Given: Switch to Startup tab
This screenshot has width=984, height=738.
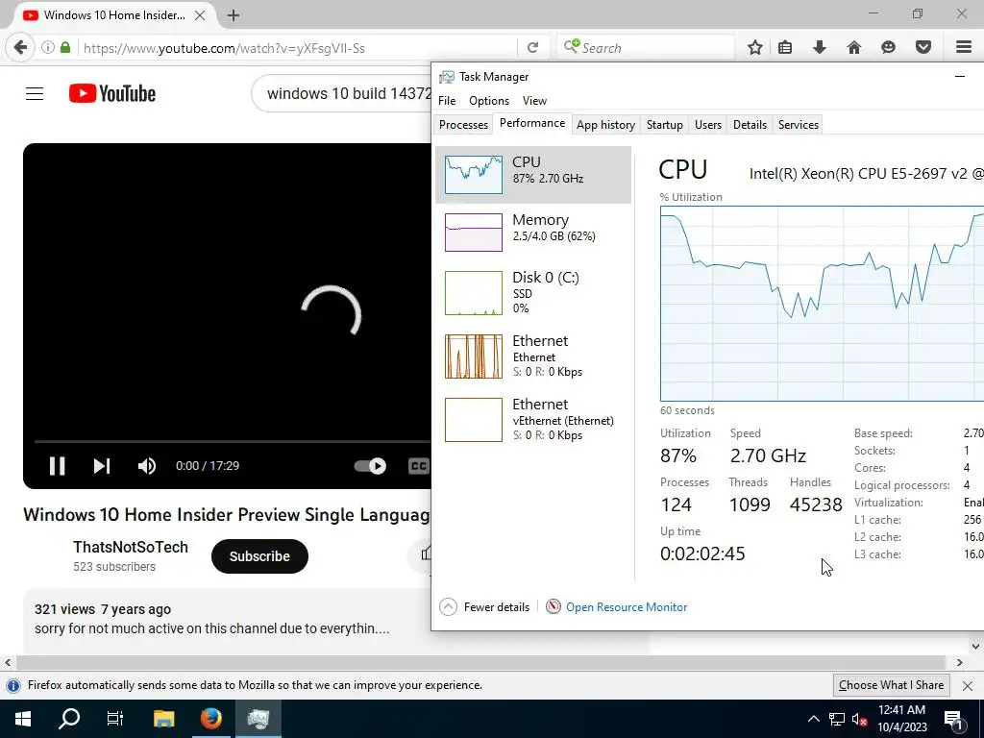Looking at the screenshot, I should click(665, 124).
